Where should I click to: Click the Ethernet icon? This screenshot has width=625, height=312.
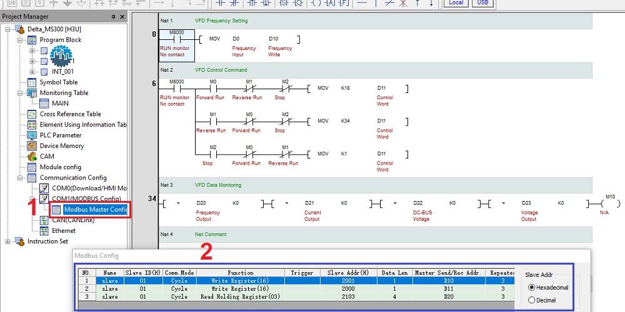pos(44,231)
